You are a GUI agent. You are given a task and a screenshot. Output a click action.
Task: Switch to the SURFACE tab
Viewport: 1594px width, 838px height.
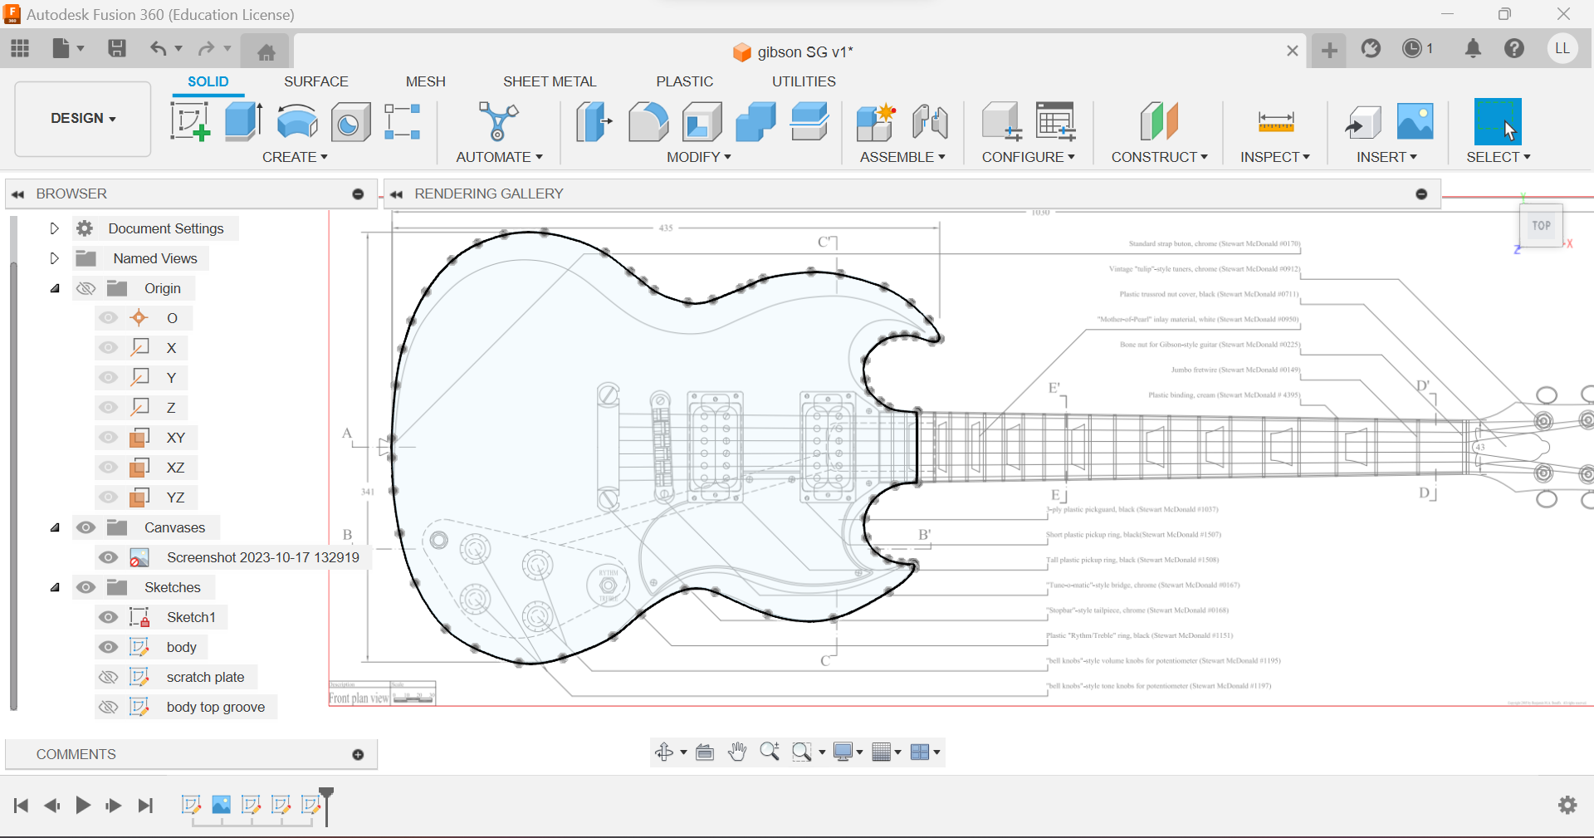coord(315,81)
